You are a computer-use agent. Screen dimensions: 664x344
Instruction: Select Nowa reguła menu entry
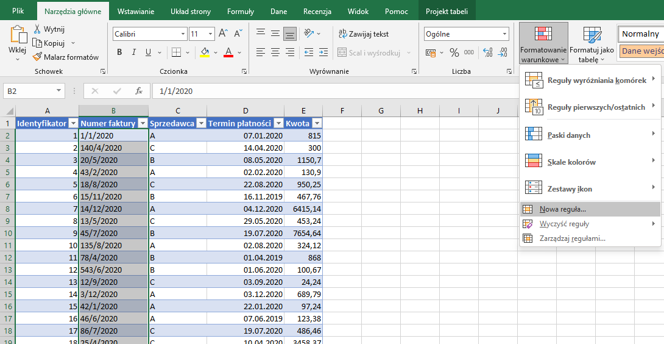point(562,209)
